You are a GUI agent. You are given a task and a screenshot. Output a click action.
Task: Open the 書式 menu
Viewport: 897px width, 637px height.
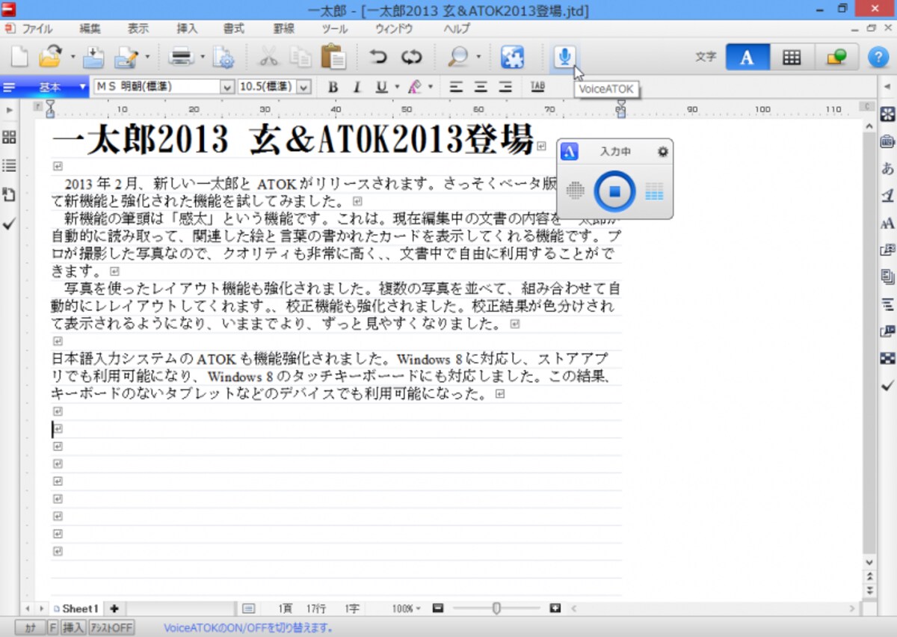233,28
